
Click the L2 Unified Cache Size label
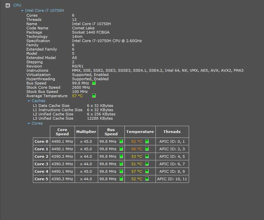pyautogui.click(x=53, y=114)
